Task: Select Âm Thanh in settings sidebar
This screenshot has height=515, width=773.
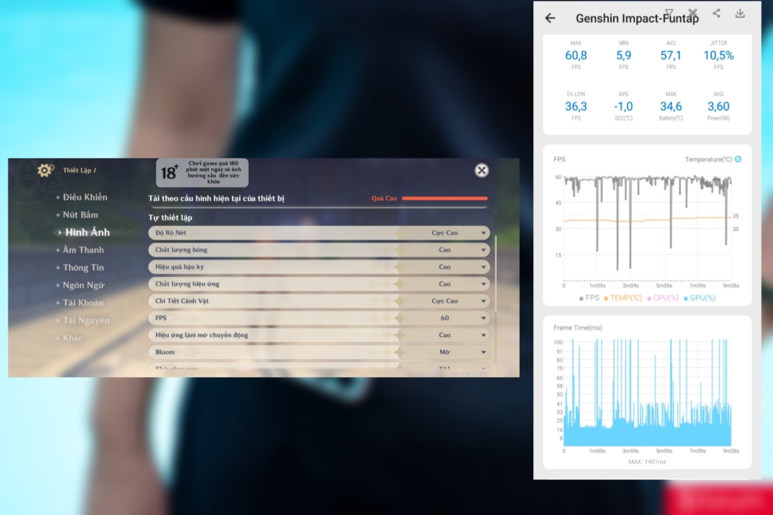Action: [x=83, y=250]
